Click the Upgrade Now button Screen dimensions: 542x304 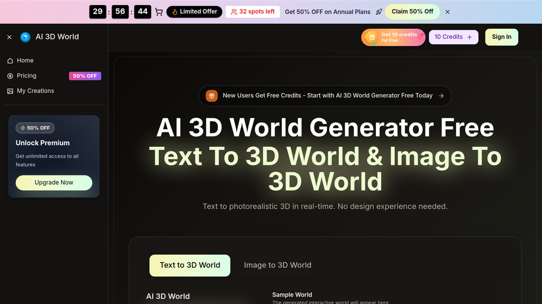point(54,182)
